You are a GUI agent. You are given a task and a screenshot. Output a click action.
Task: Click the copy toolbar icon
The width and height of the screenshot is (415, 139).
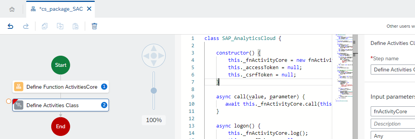[45, 26]
